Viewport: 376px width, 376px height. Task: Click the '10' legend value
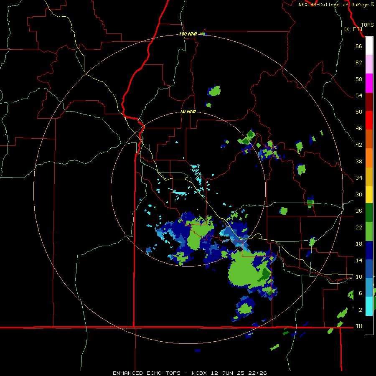359,277
